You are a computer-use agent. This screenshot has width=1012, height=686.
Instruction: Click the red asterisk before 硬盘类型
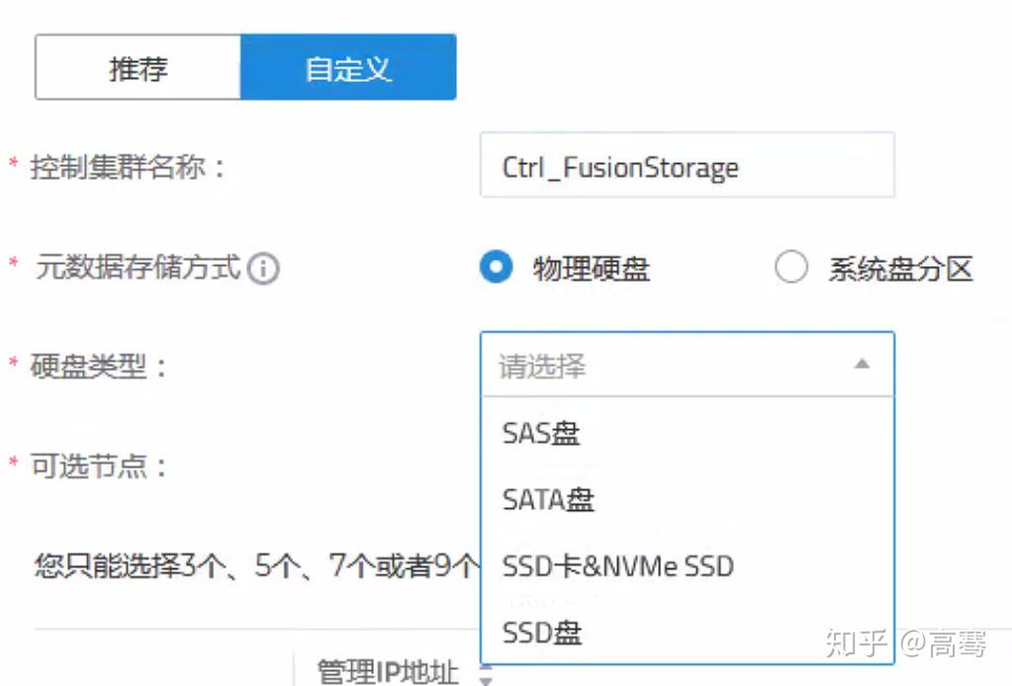click(12, 361)
